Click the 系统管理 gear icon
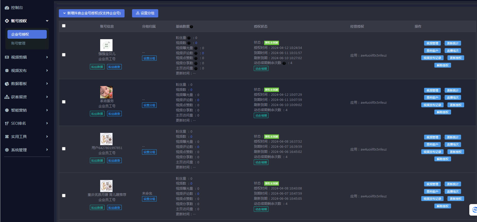Screen dimensions: 477x222 [x=7, y=150]
